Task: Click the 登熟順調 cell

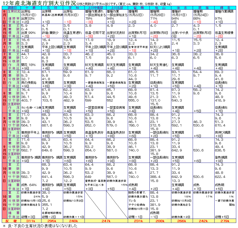Action: (x=221, y=158)
